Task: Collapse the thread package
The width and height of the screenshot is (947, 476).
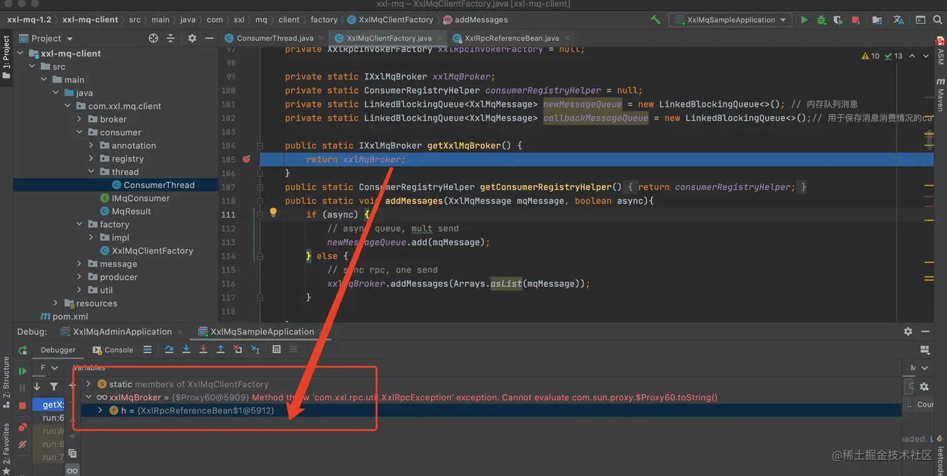Action: [x=91, y=171]
